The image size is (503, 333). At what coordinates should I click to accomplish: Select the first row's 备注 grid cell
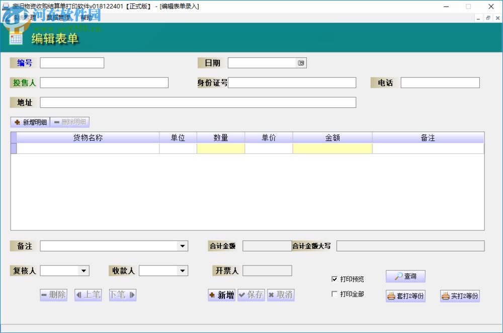tap(428, 149)
